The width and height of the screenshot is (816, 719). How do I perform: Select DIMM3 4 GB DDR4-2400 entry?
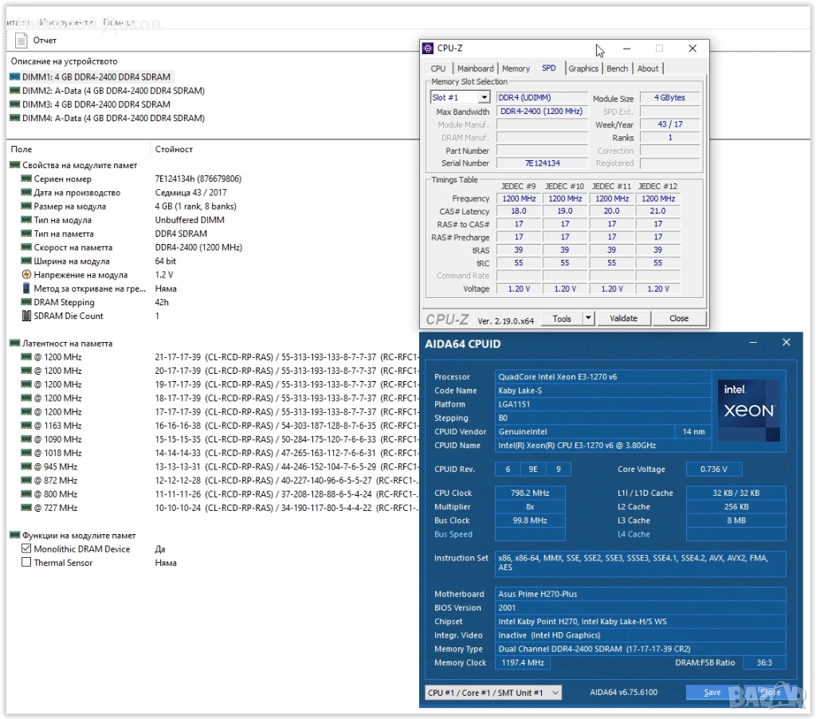pyautogui.click(x=96, y=104)
